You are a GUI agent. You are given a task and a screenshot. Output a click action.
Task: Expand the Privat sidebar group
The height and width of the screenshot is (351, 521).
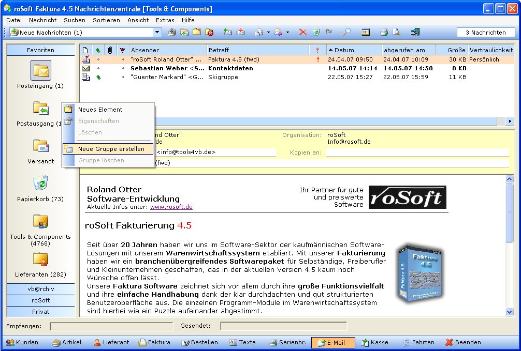point(40,312)
